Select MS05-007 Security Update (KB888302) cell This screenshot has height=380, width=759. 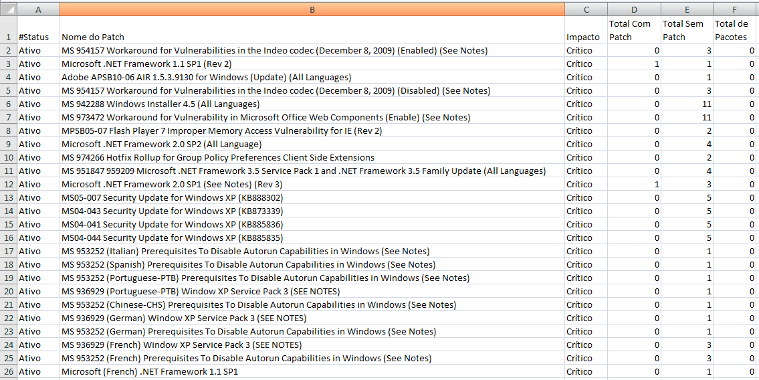pyautogui.click(x=312, y=197)
